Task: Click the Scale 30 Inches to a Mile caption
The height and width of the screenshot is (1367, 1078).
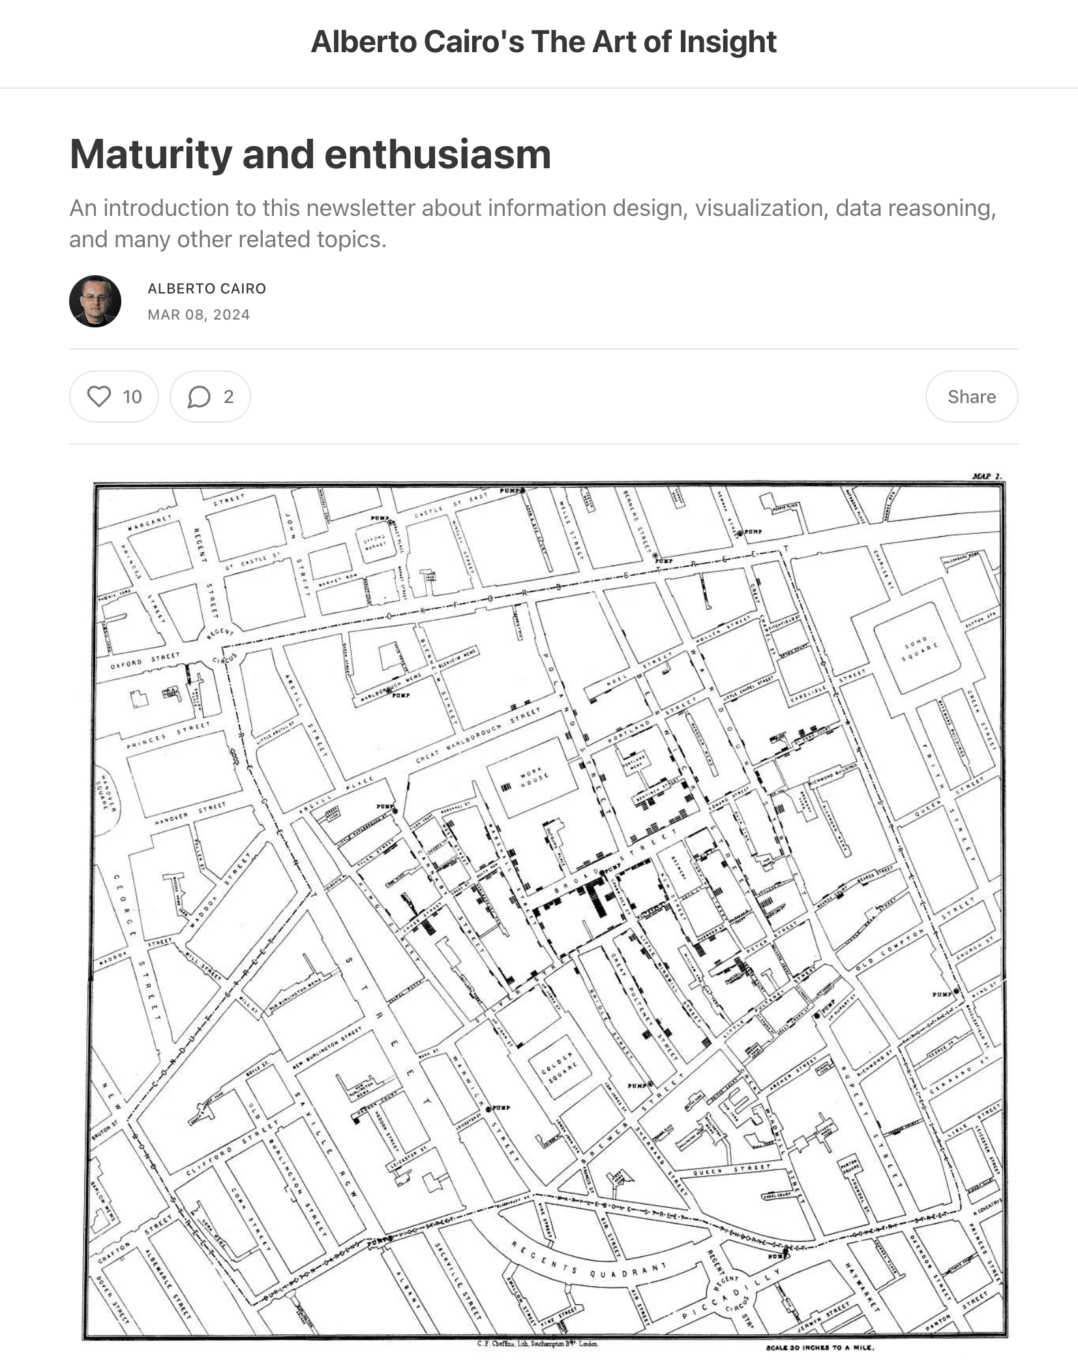Action: 820,1347
